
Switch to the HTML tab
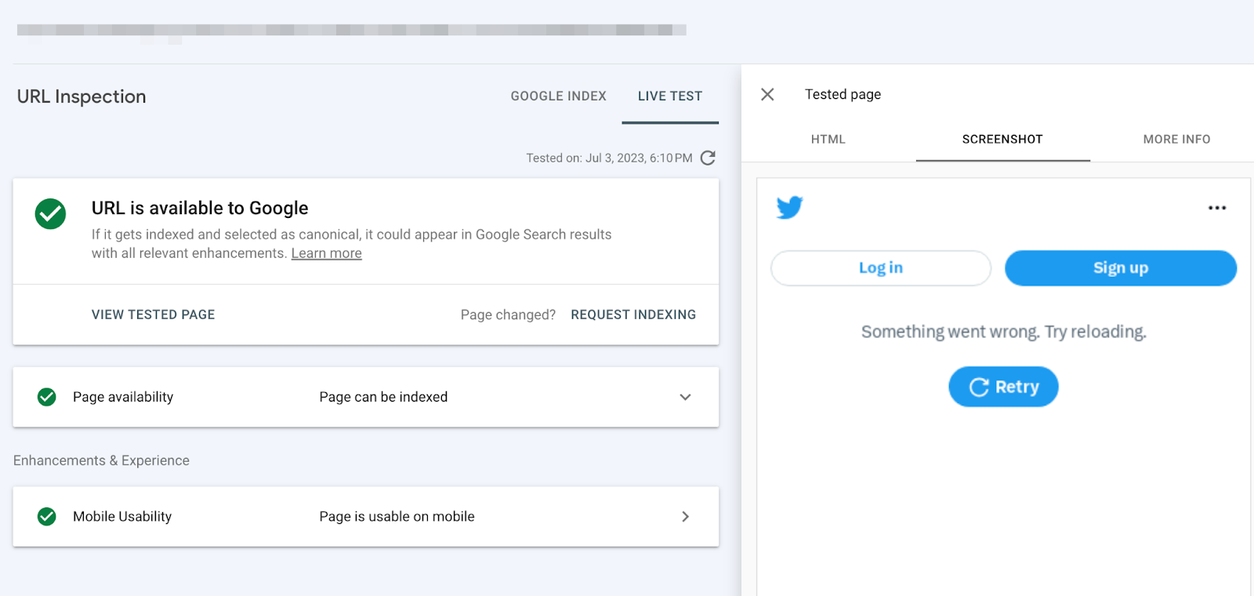pyautogui.click(x=828, y=139)
